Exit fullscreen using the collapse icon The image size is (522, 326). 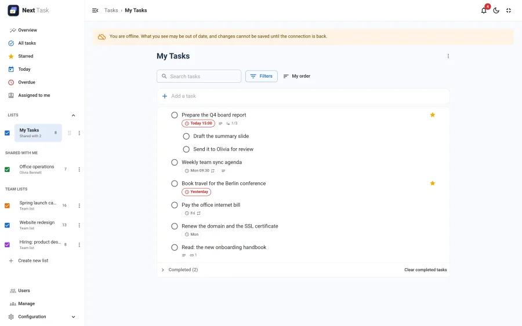(x=508, y=10)
